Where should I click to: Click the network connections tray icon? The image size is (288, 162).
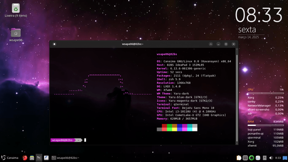[245, 158]
